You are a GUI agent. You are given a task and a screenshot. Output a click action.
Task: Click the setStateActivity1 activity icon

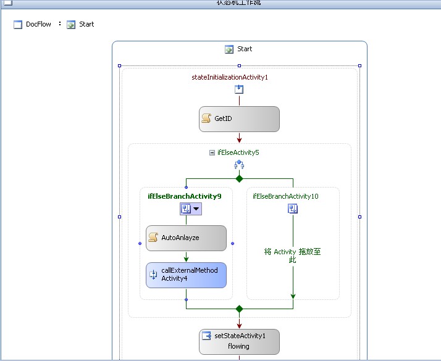coord(207,336)
